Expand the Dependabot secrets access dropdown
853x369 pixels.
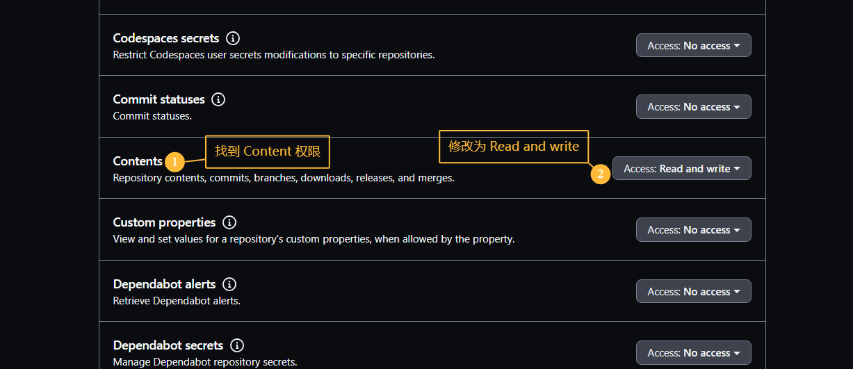tap(693, 353)
